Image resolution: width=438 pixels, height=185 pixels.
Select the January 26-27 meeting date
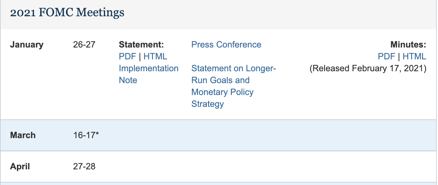[84, 45]
